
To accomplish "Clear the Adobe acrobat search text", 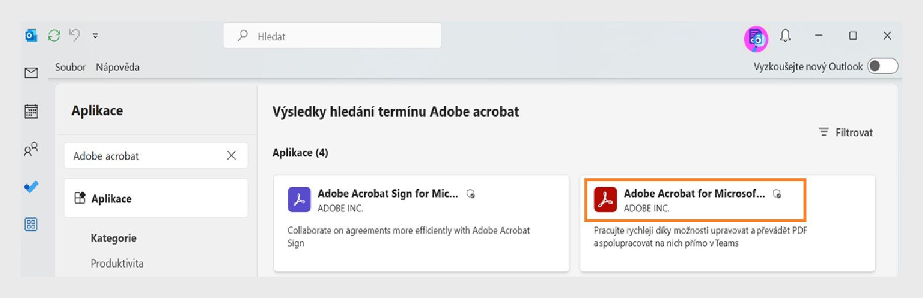I will 231,155.
